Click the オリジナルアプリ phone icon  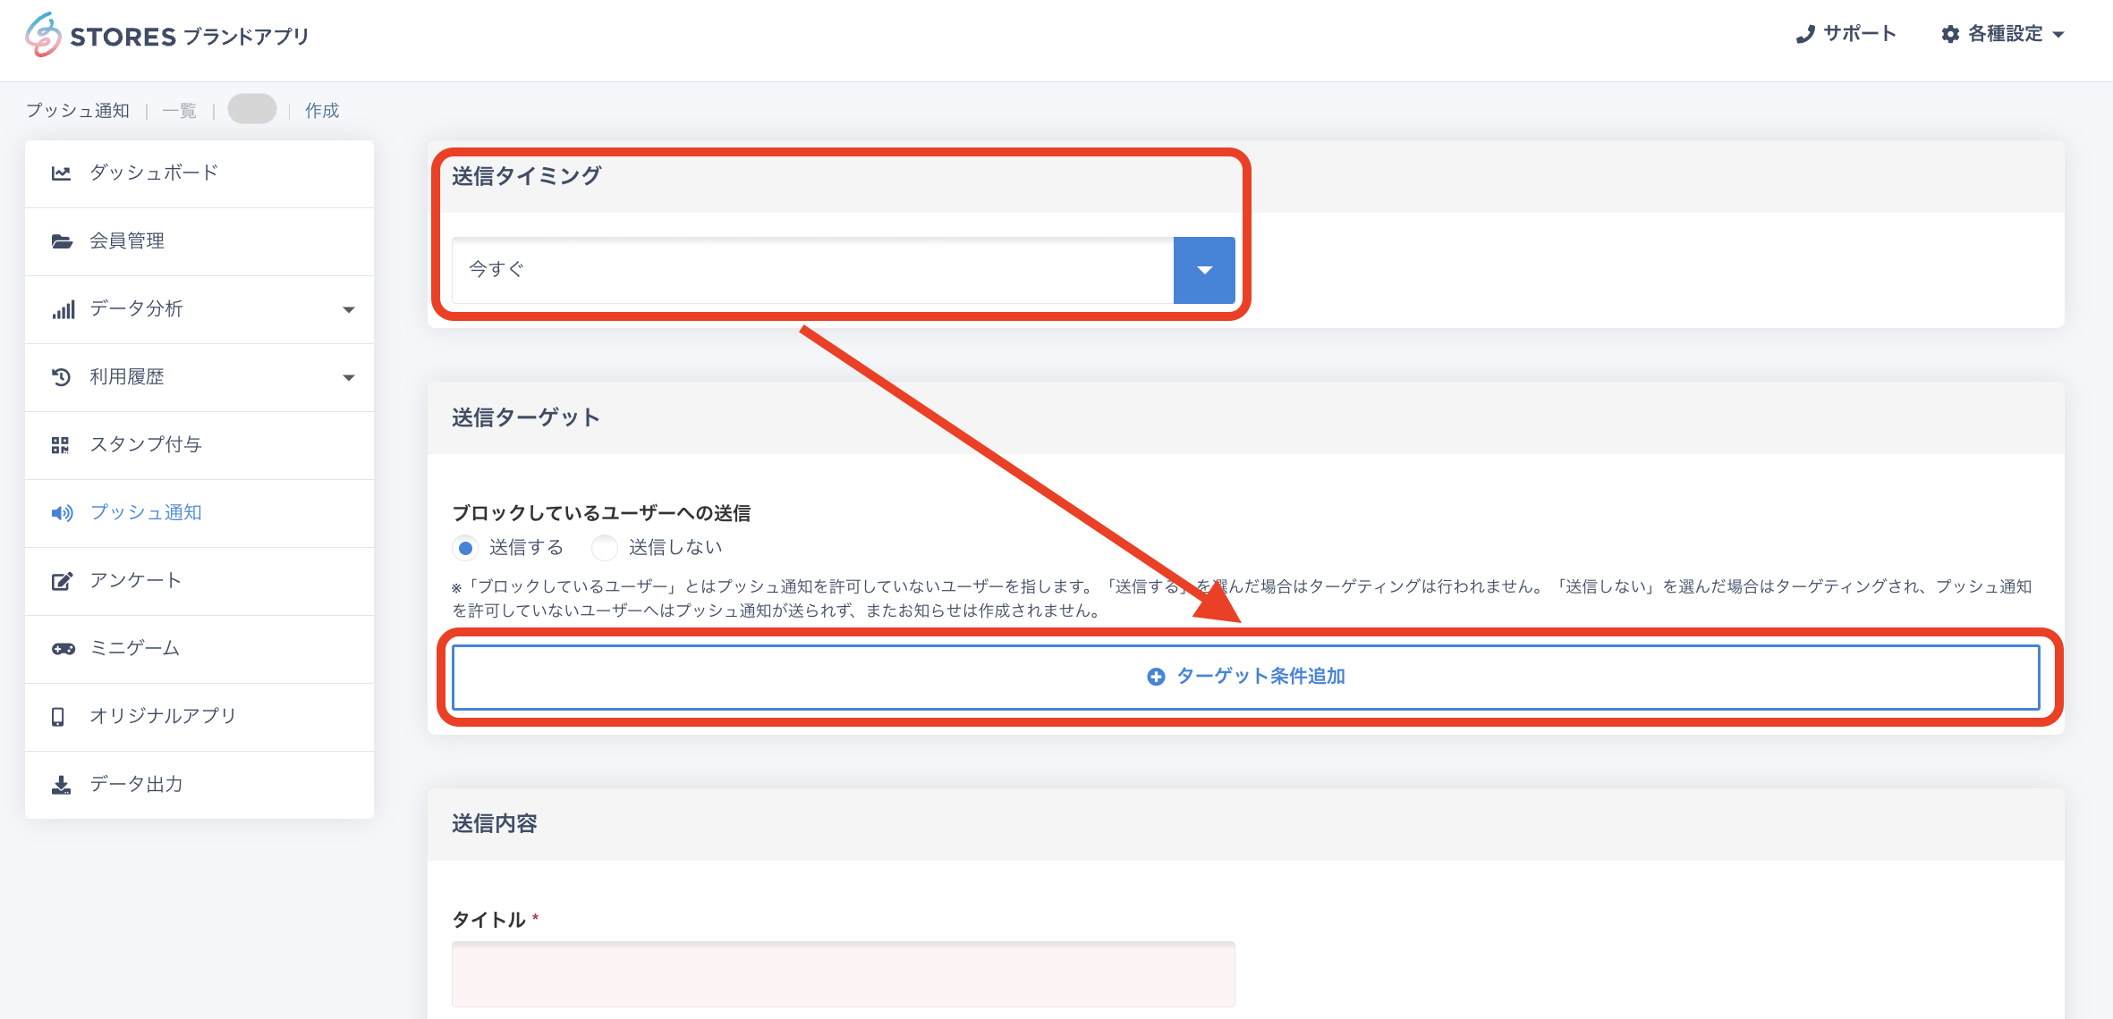pos(58,717)
